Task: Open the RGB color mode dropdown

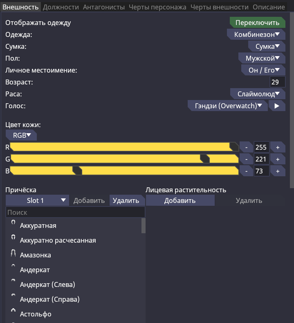Action: coord(22,135)
